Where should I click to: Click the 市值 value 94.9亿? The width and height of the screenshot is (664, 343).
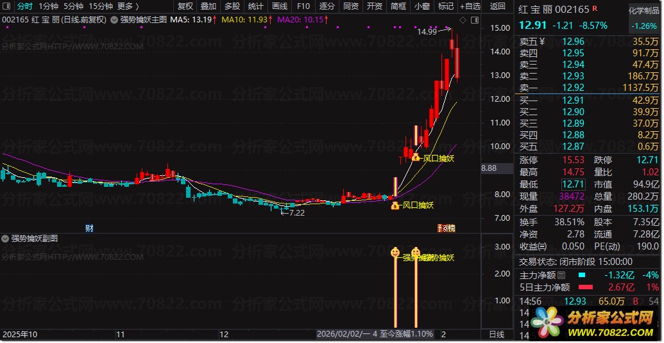645,184
